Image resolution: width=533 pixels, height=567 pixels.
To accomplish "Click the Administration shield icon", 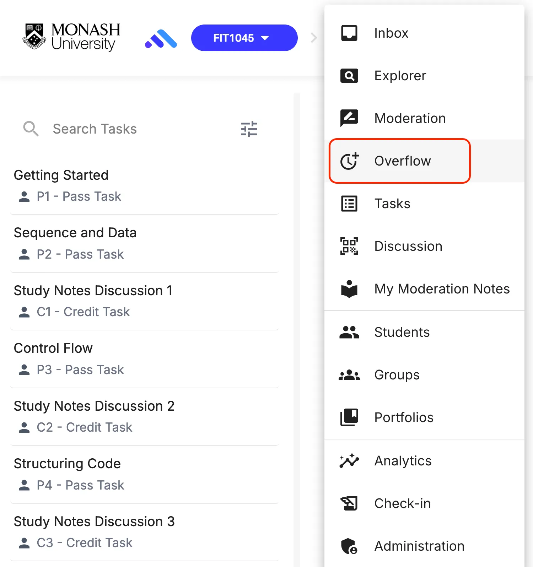I will pyautogui.click(x=349, y=546).
